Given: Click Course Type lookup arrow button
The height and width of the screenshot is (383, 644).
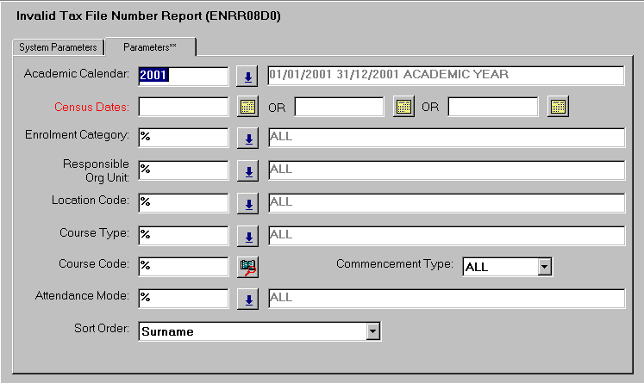Looking at the screenshot, I should pyautogui.click(x=247, y=235).
